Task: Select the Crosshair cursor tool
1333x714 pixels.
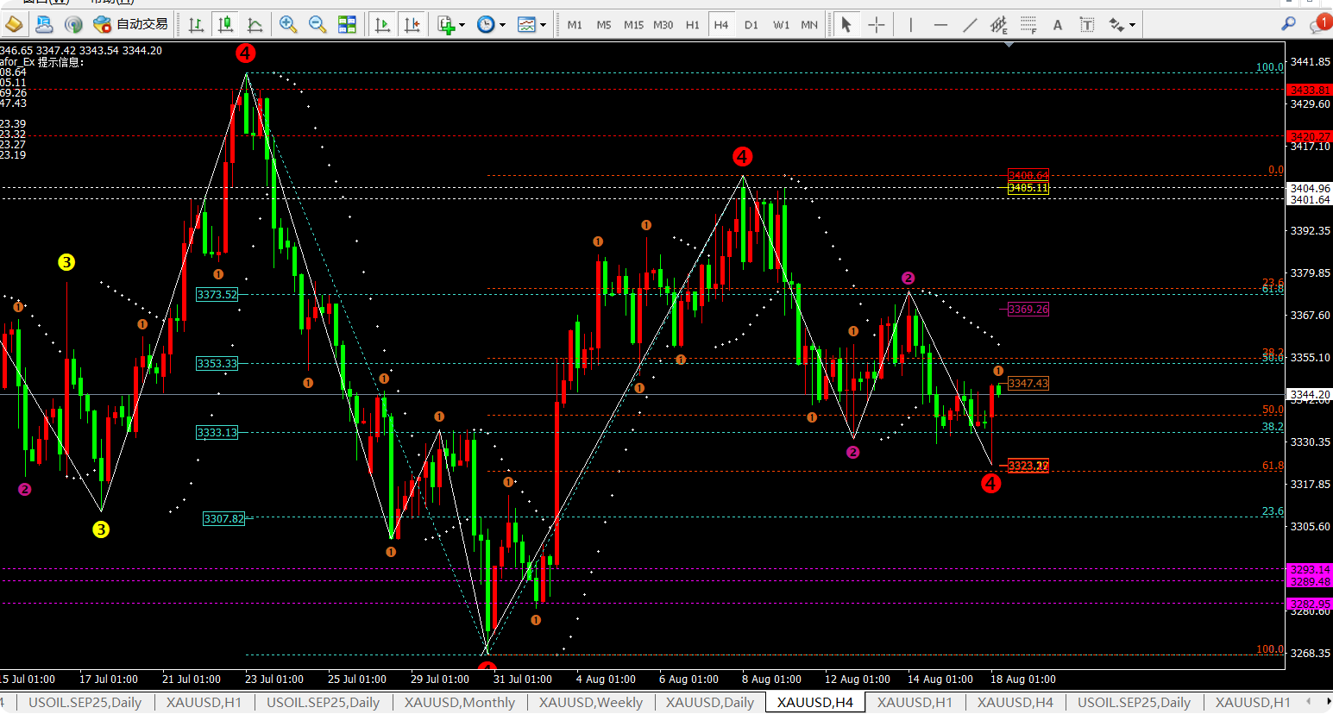Action: point(877,25)
